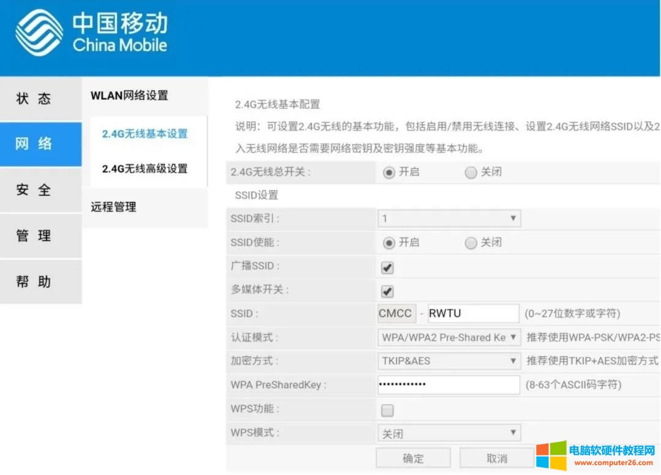Click the SSID name field containing RWTU
The image size is (661, 475).
(x=473, y=313)
